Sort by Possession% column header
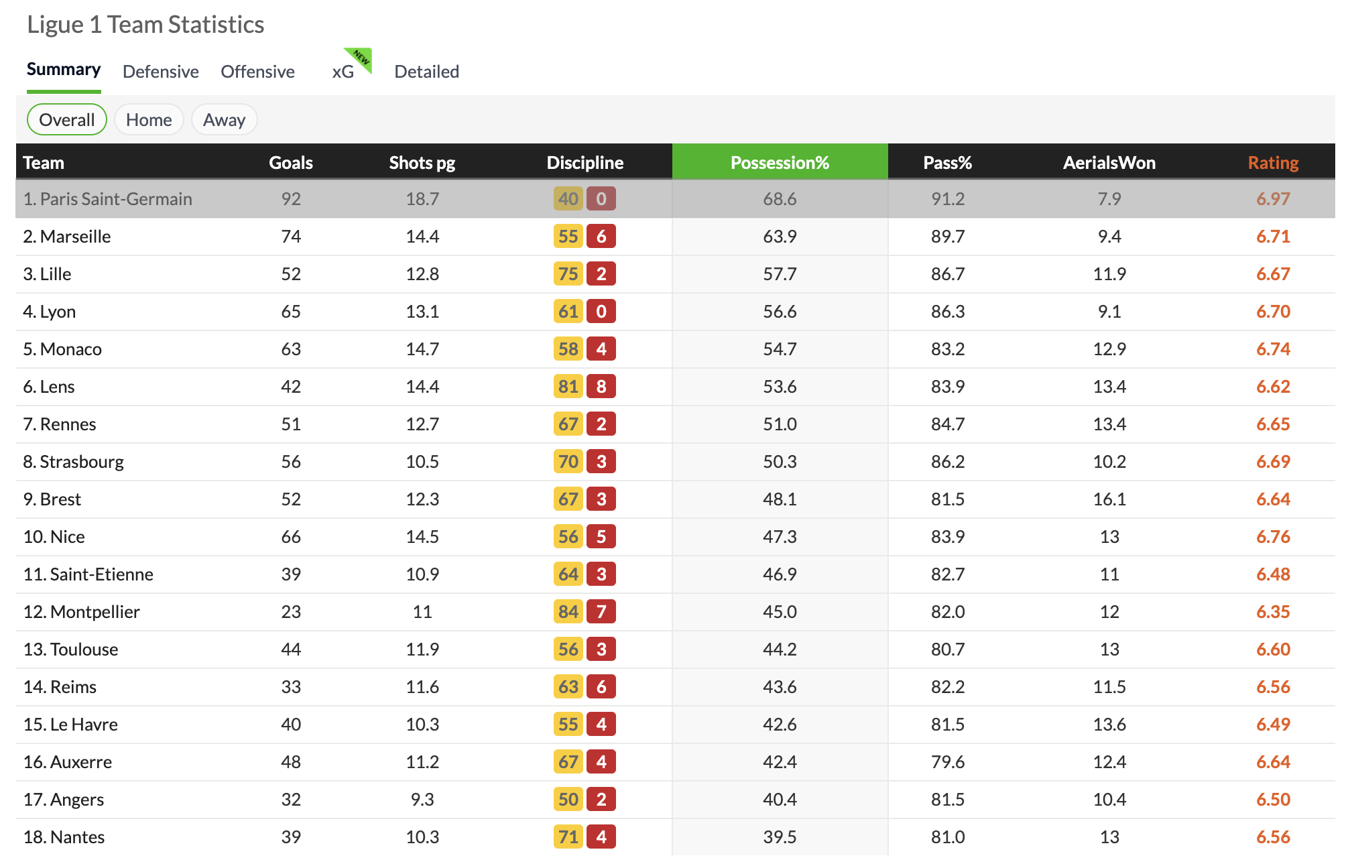Image resolution: width=1350 pixels, height=866 pixels. [x=780, y=162]
